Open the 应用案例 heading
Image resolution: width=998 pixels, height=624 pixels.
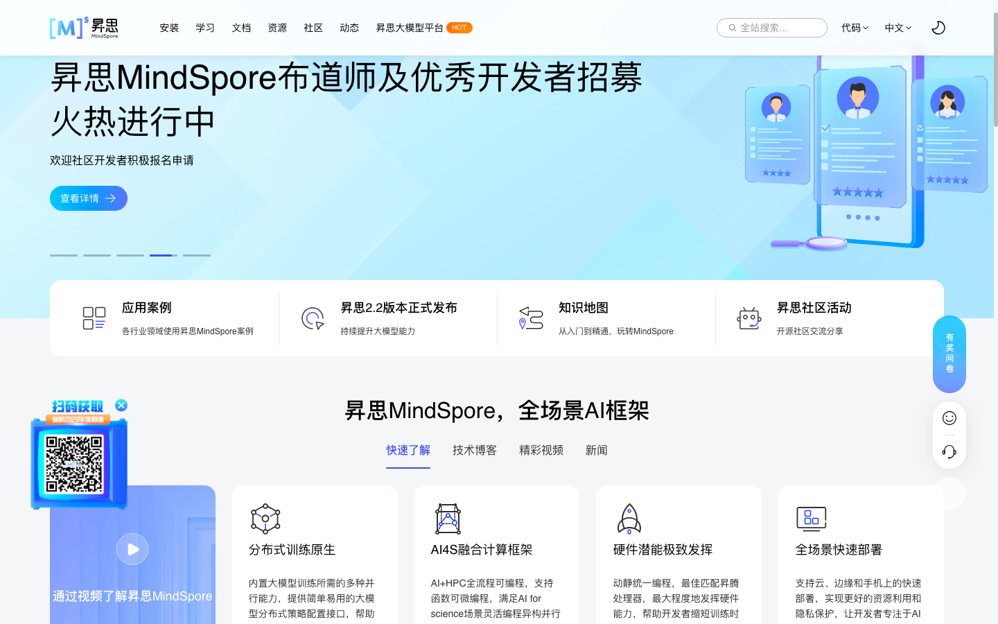coord(147,307)
